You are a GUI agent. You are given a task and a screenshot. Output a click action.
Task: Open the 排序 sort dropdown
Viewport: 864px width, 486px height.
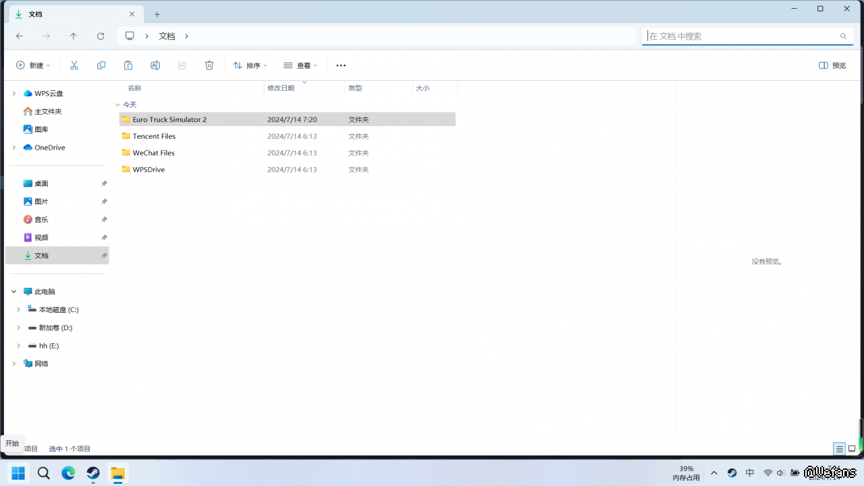point(250,65)
